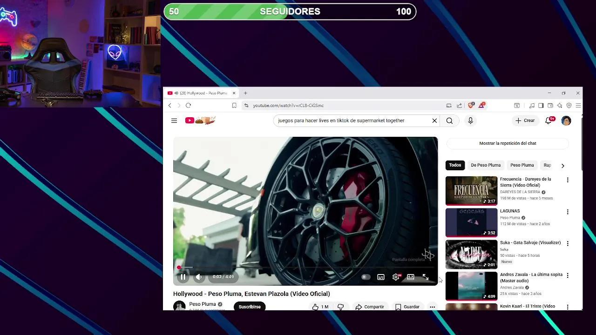This screenshot has width=596, height=335.
Task: Open the Peso Pluma channel name
Action: coord(203,304)
